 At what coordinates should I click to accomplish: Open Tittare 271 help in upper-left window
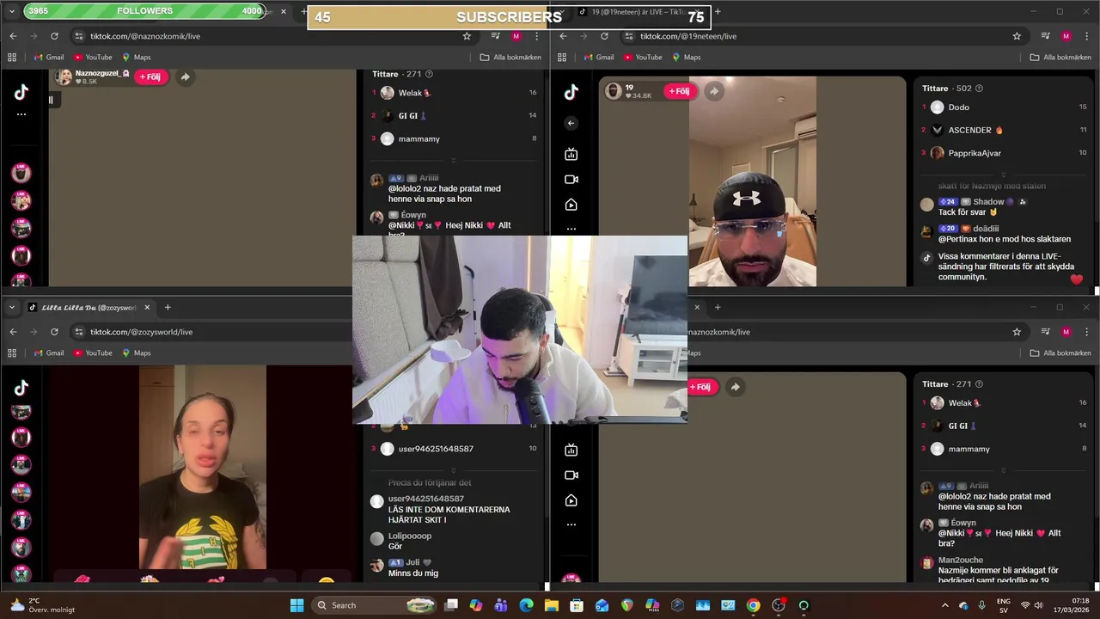pos(429,75)
